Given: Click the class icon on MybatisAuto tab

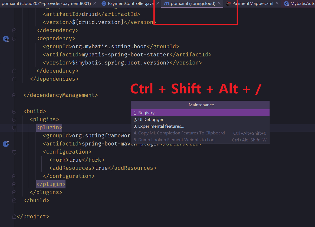Looking at the screenshot, I should point(287,4).
